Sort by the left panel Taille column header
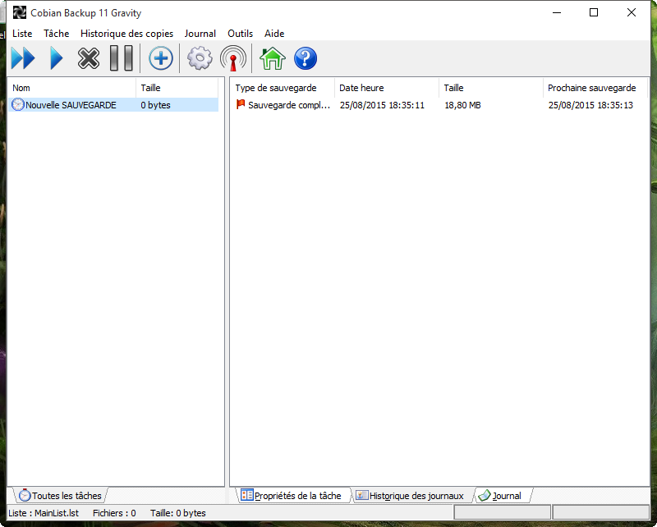This screenshot has width=657, height=527. click(x=177, y=88)
